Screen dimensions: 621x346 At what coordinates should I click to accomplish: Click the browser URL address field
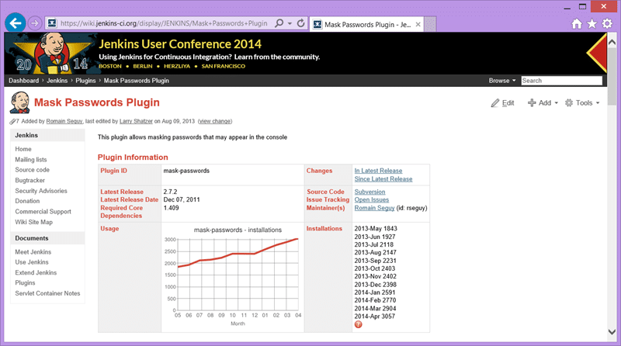[x=164, y=23]
